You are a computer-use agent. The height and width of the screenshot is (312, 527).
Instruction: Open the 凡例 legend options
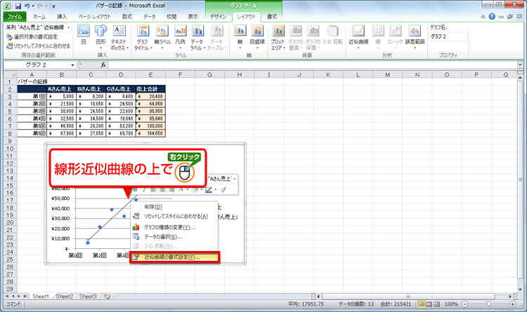pyautogui.click(x=181, y=38)
